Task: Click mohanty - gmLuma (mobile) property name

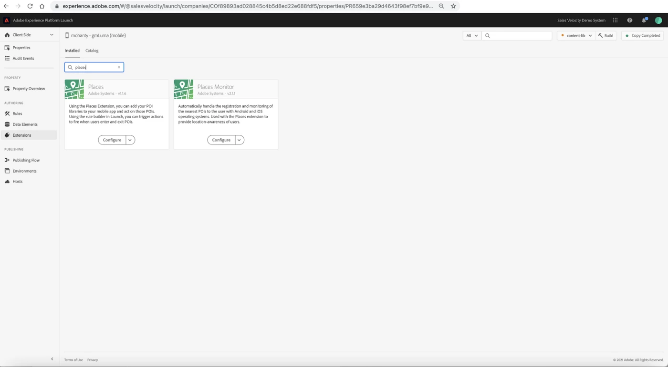Action: pyautogui.click(x=98, y=35)
